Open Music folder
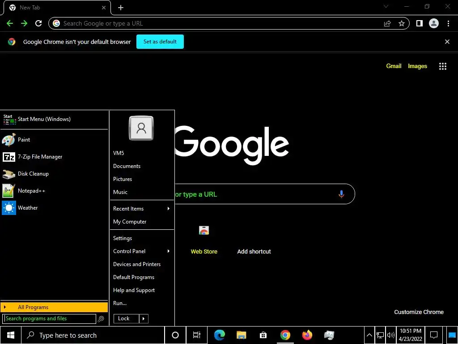Screen dimensions: 458x344 (x=142, y=192)
